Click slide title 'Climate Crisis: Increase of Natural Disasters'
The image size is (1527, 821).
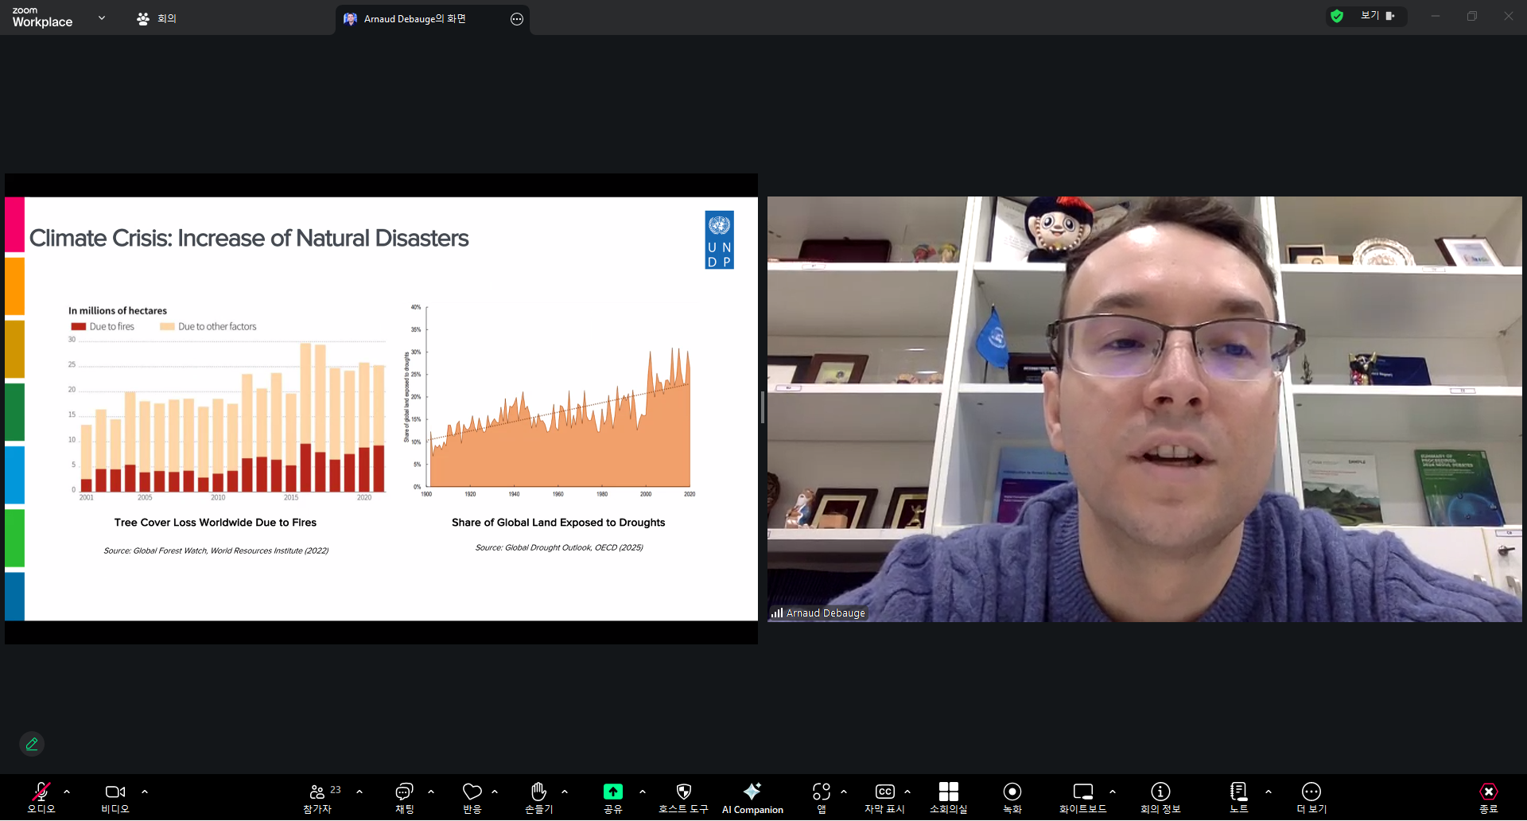[x=249, y=238]
